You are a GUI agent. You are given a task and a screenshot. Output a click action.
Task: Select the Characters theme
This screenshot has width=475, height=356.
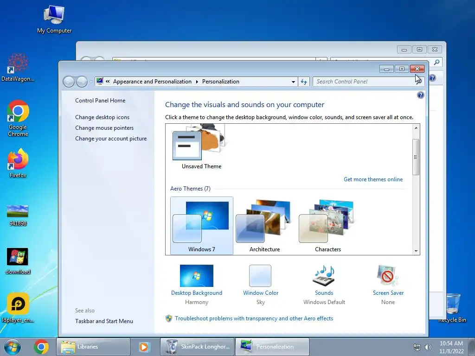point(328,226)
